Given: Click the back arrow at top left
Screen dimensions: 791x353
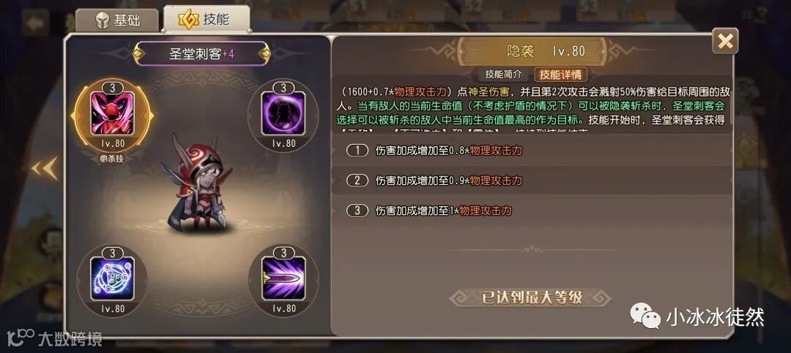Looking at the screenshot, I should coord(35,23).
